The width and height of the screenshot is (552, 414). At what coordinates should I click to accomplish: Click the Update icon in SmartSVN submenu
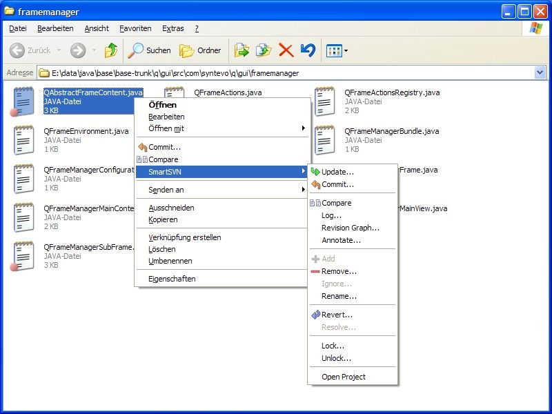[315, 172]
